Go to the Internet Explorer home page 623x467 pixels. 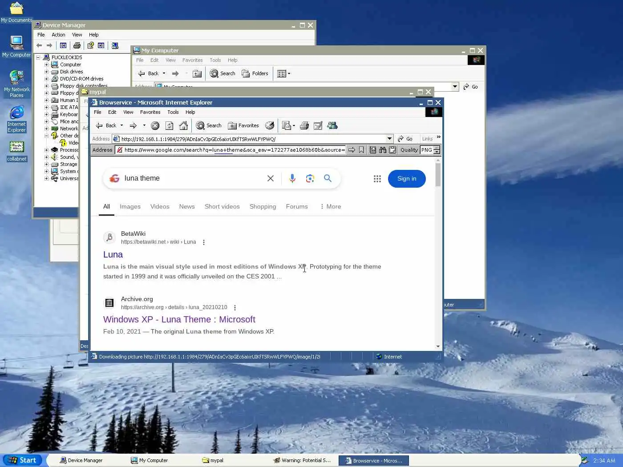[183, 126]
